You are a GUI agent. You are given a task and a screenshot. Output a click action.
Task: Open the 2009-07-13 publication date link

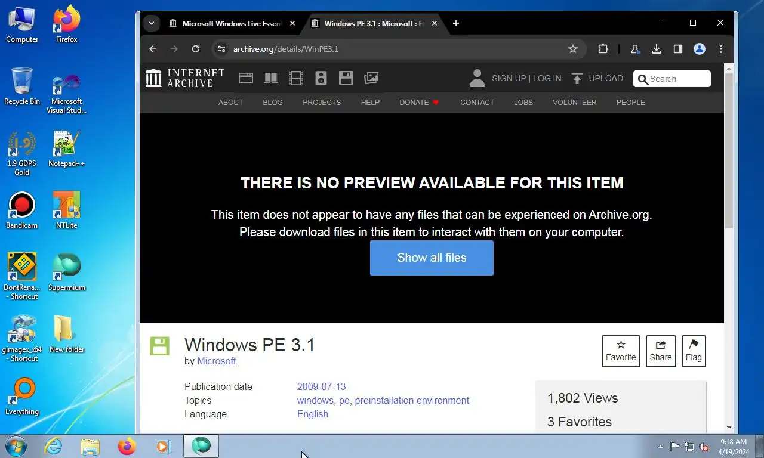tap(322, 386)
